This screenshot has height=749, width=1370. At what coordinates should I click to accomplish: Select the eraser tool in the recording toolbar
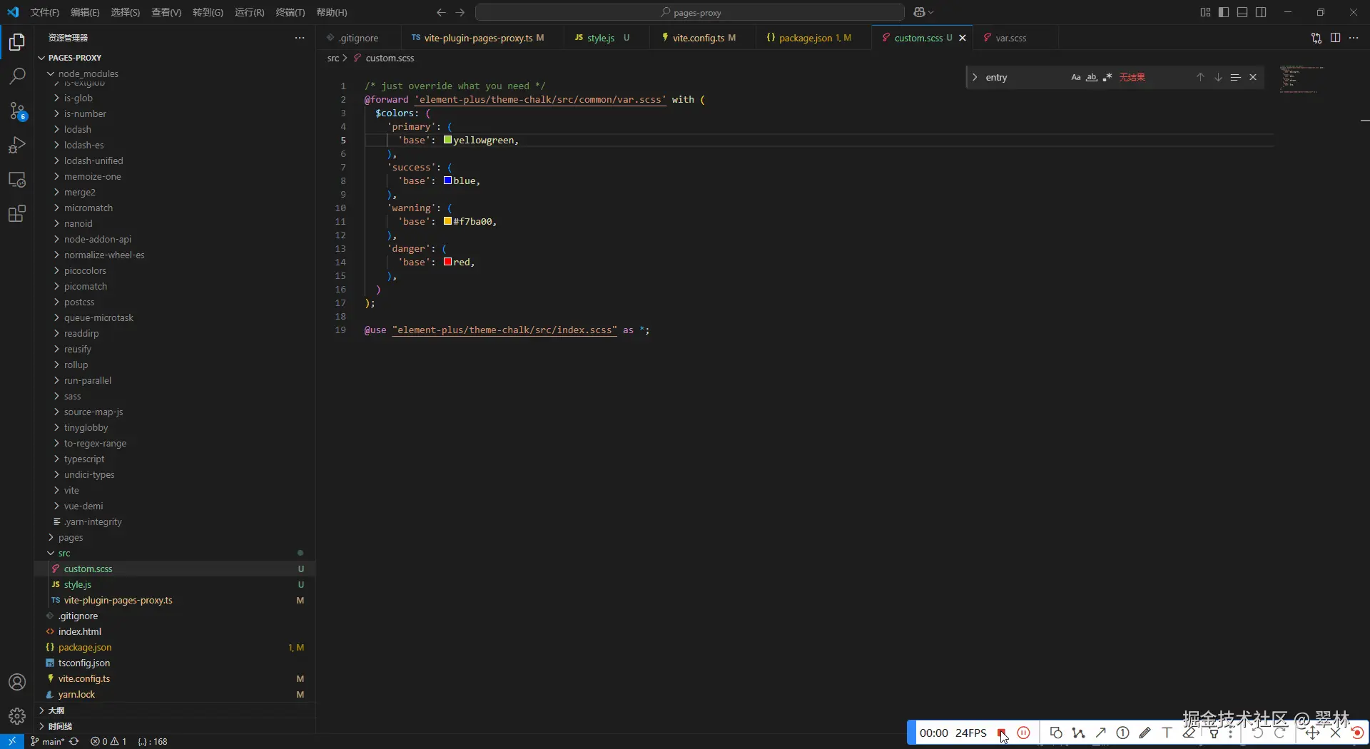pyautogui.click(x=1190, y=733)
